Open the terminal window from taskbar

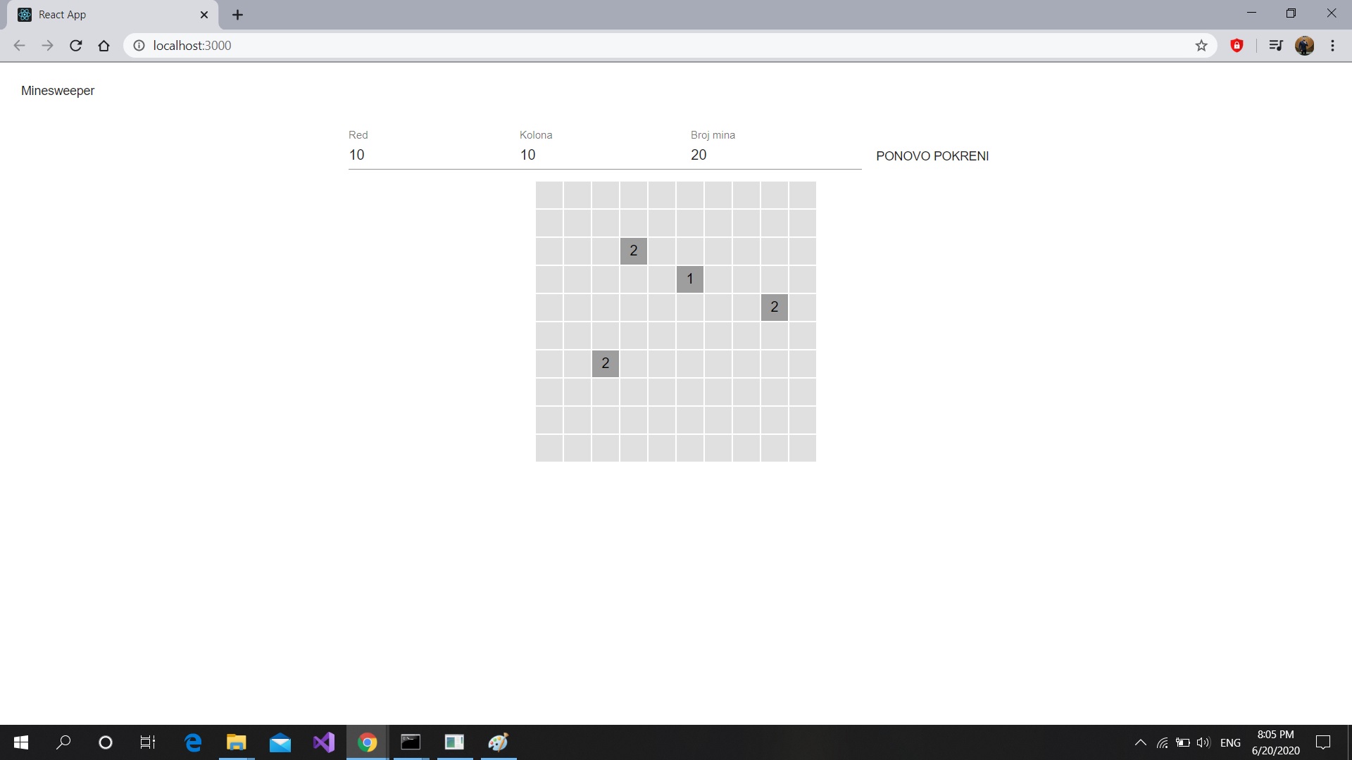pyautogui.click(x=411, y=742)
